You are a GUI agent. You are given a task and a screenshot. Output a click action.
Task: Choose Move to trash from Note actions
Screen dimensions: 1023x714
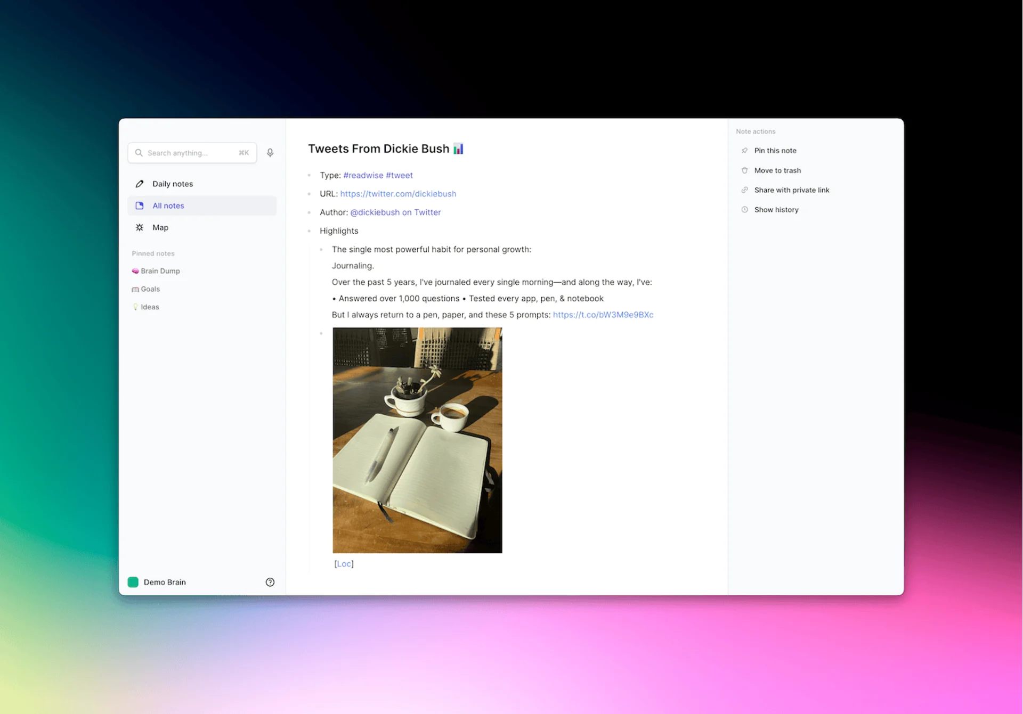point(777,170)
